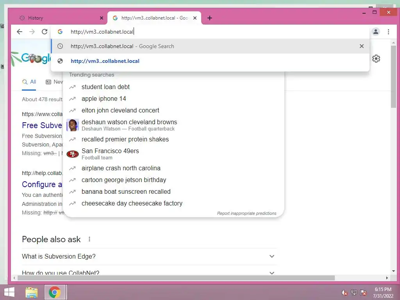Open People also ask options menu
This screenshot has width=400, height=300.
tap(89, 239)
